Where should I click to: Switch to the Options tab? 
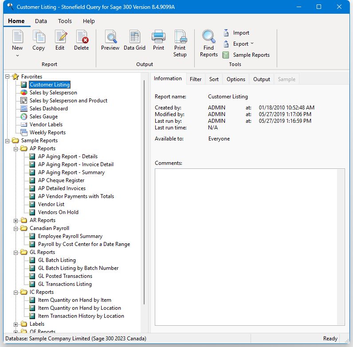click(x=236, y=79)
